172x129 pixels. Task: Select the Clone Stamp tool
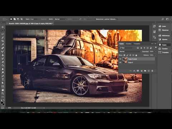[3, 55]
